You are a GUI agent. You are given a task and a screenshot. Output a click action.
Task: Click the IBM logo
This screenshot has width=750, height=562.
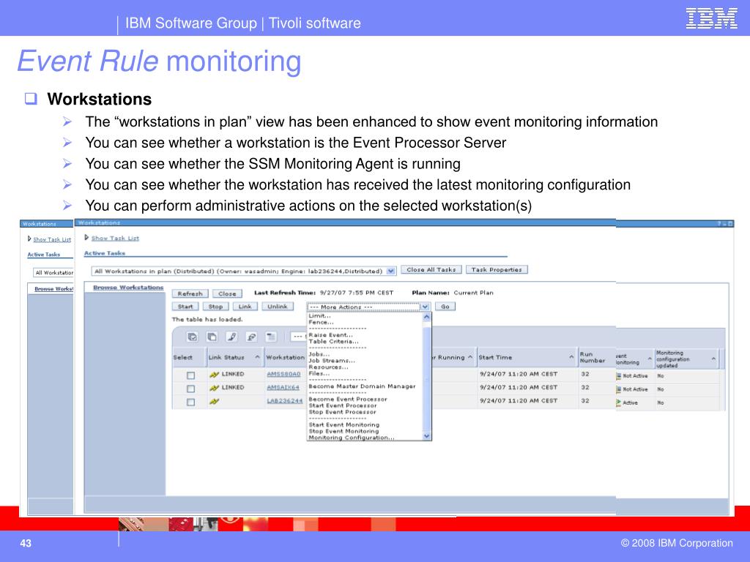[x=711, y=18]
